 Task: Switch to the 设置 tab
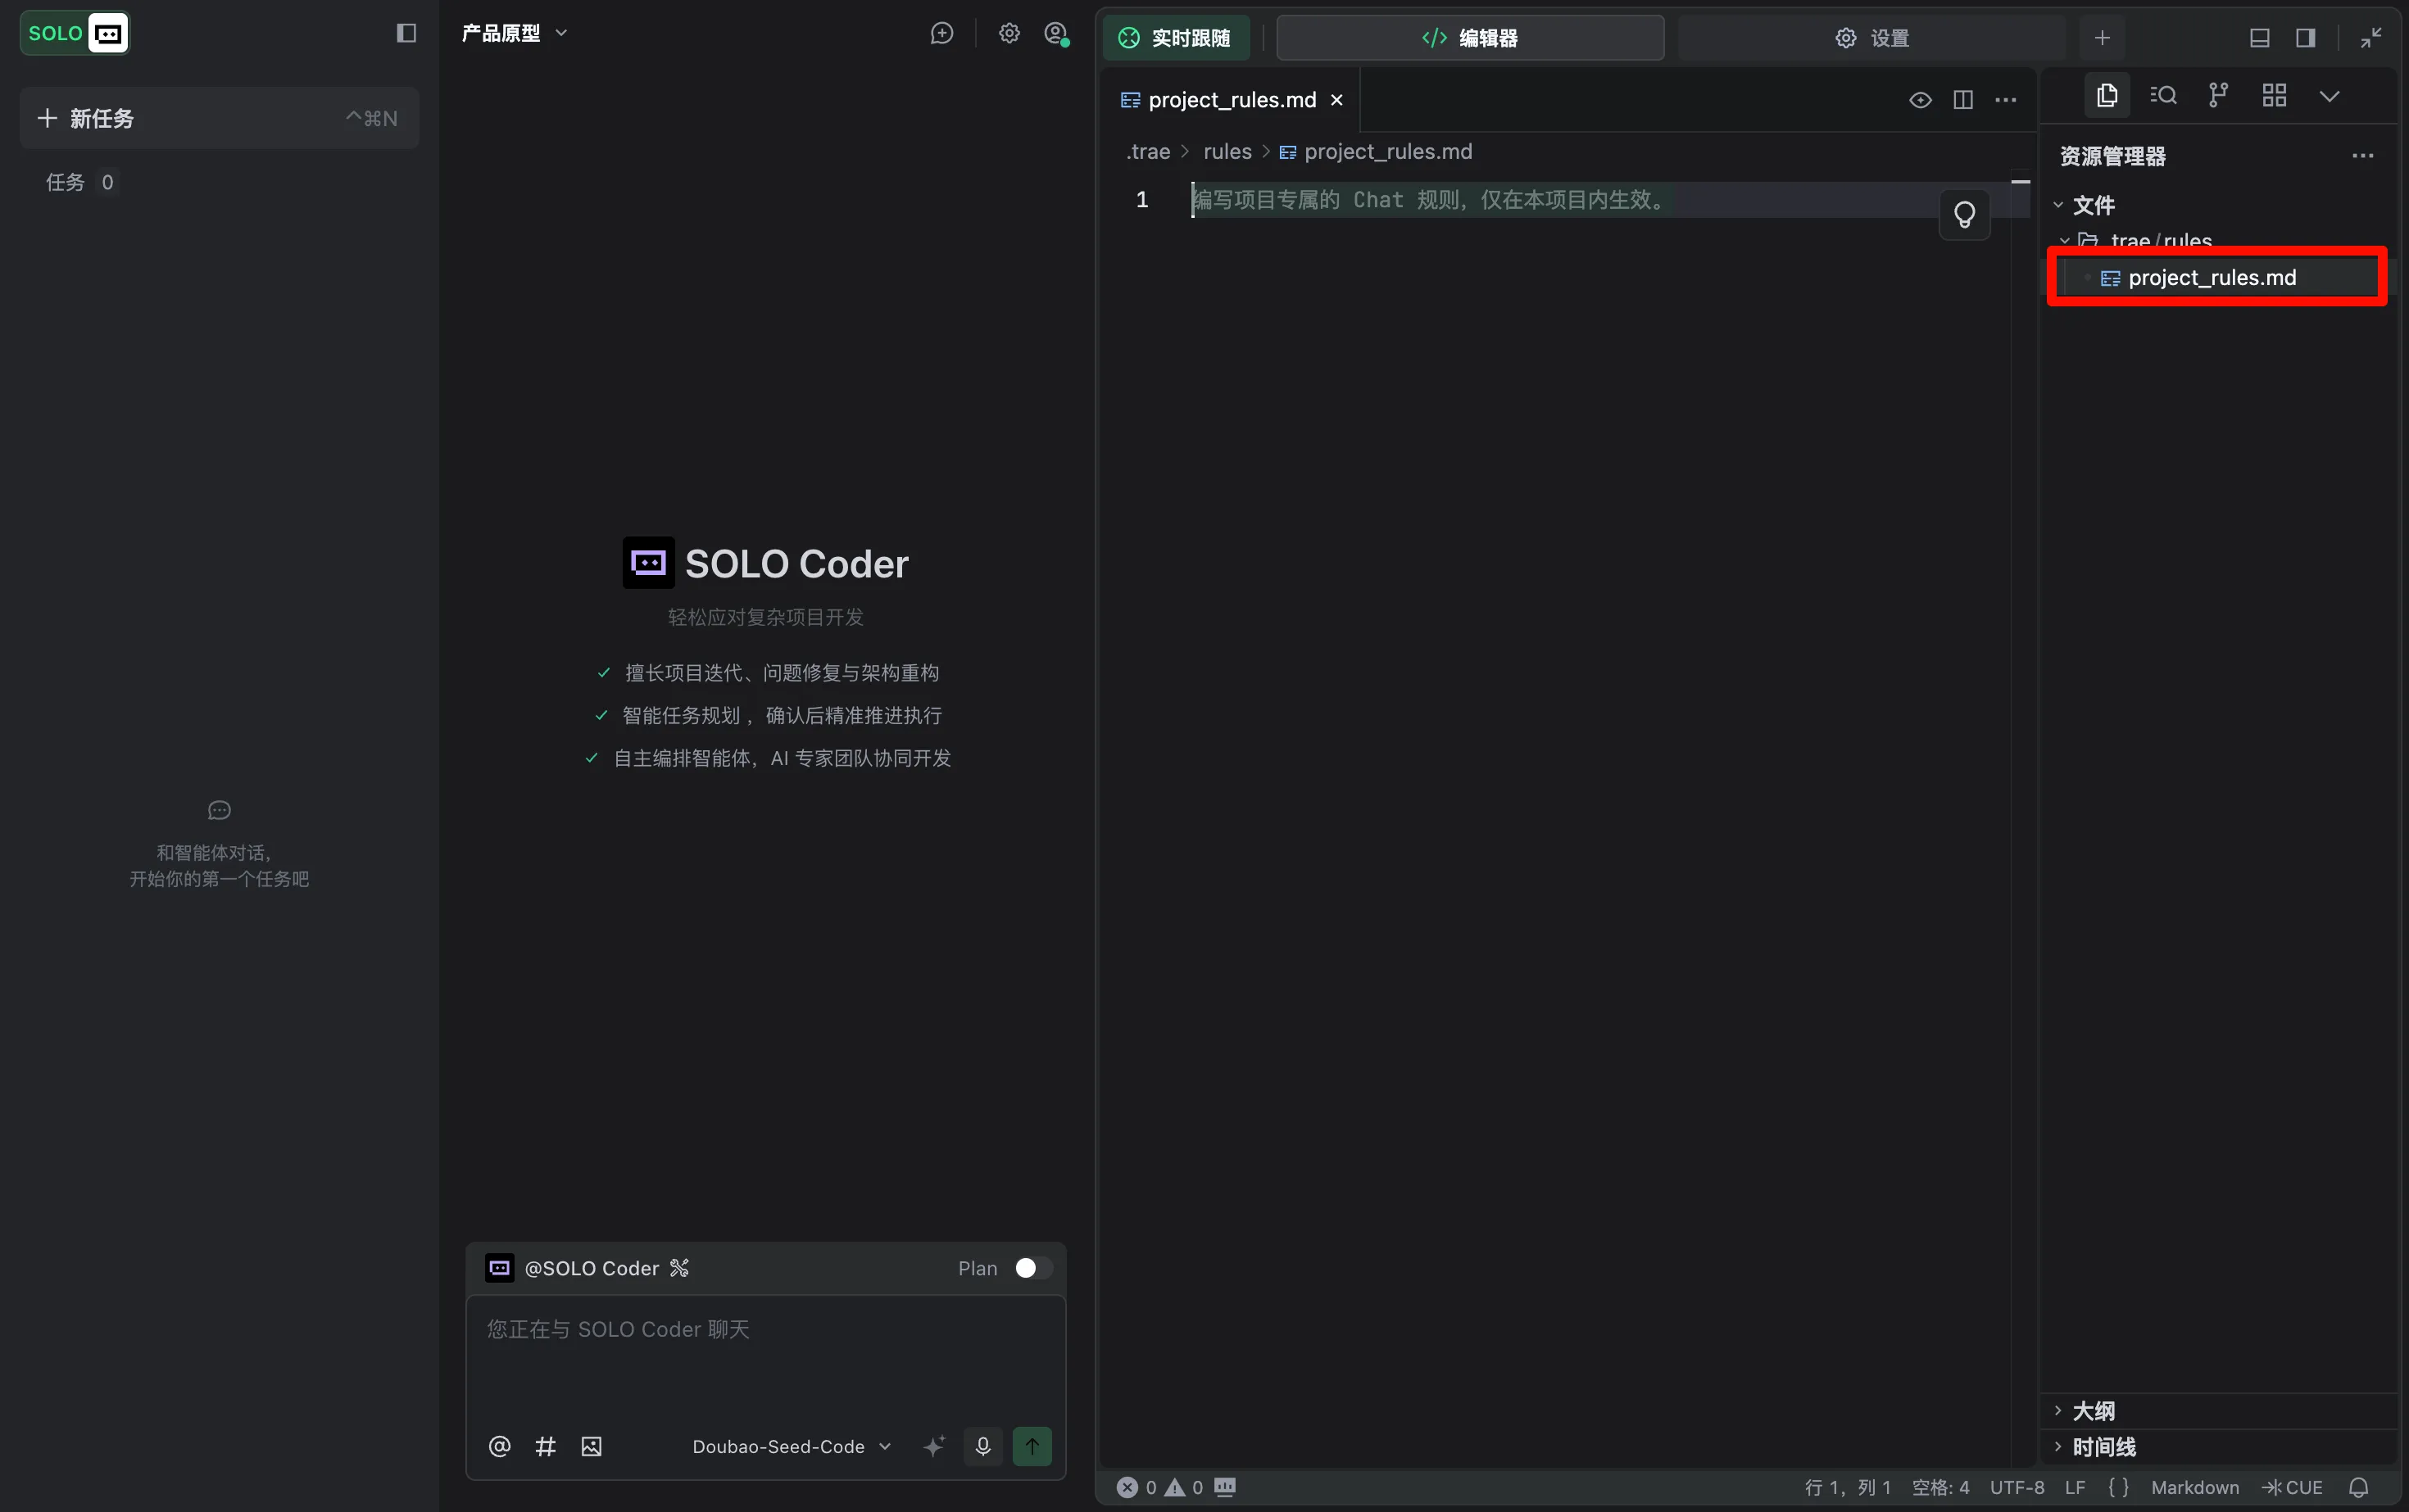(x=1871, y=38)
